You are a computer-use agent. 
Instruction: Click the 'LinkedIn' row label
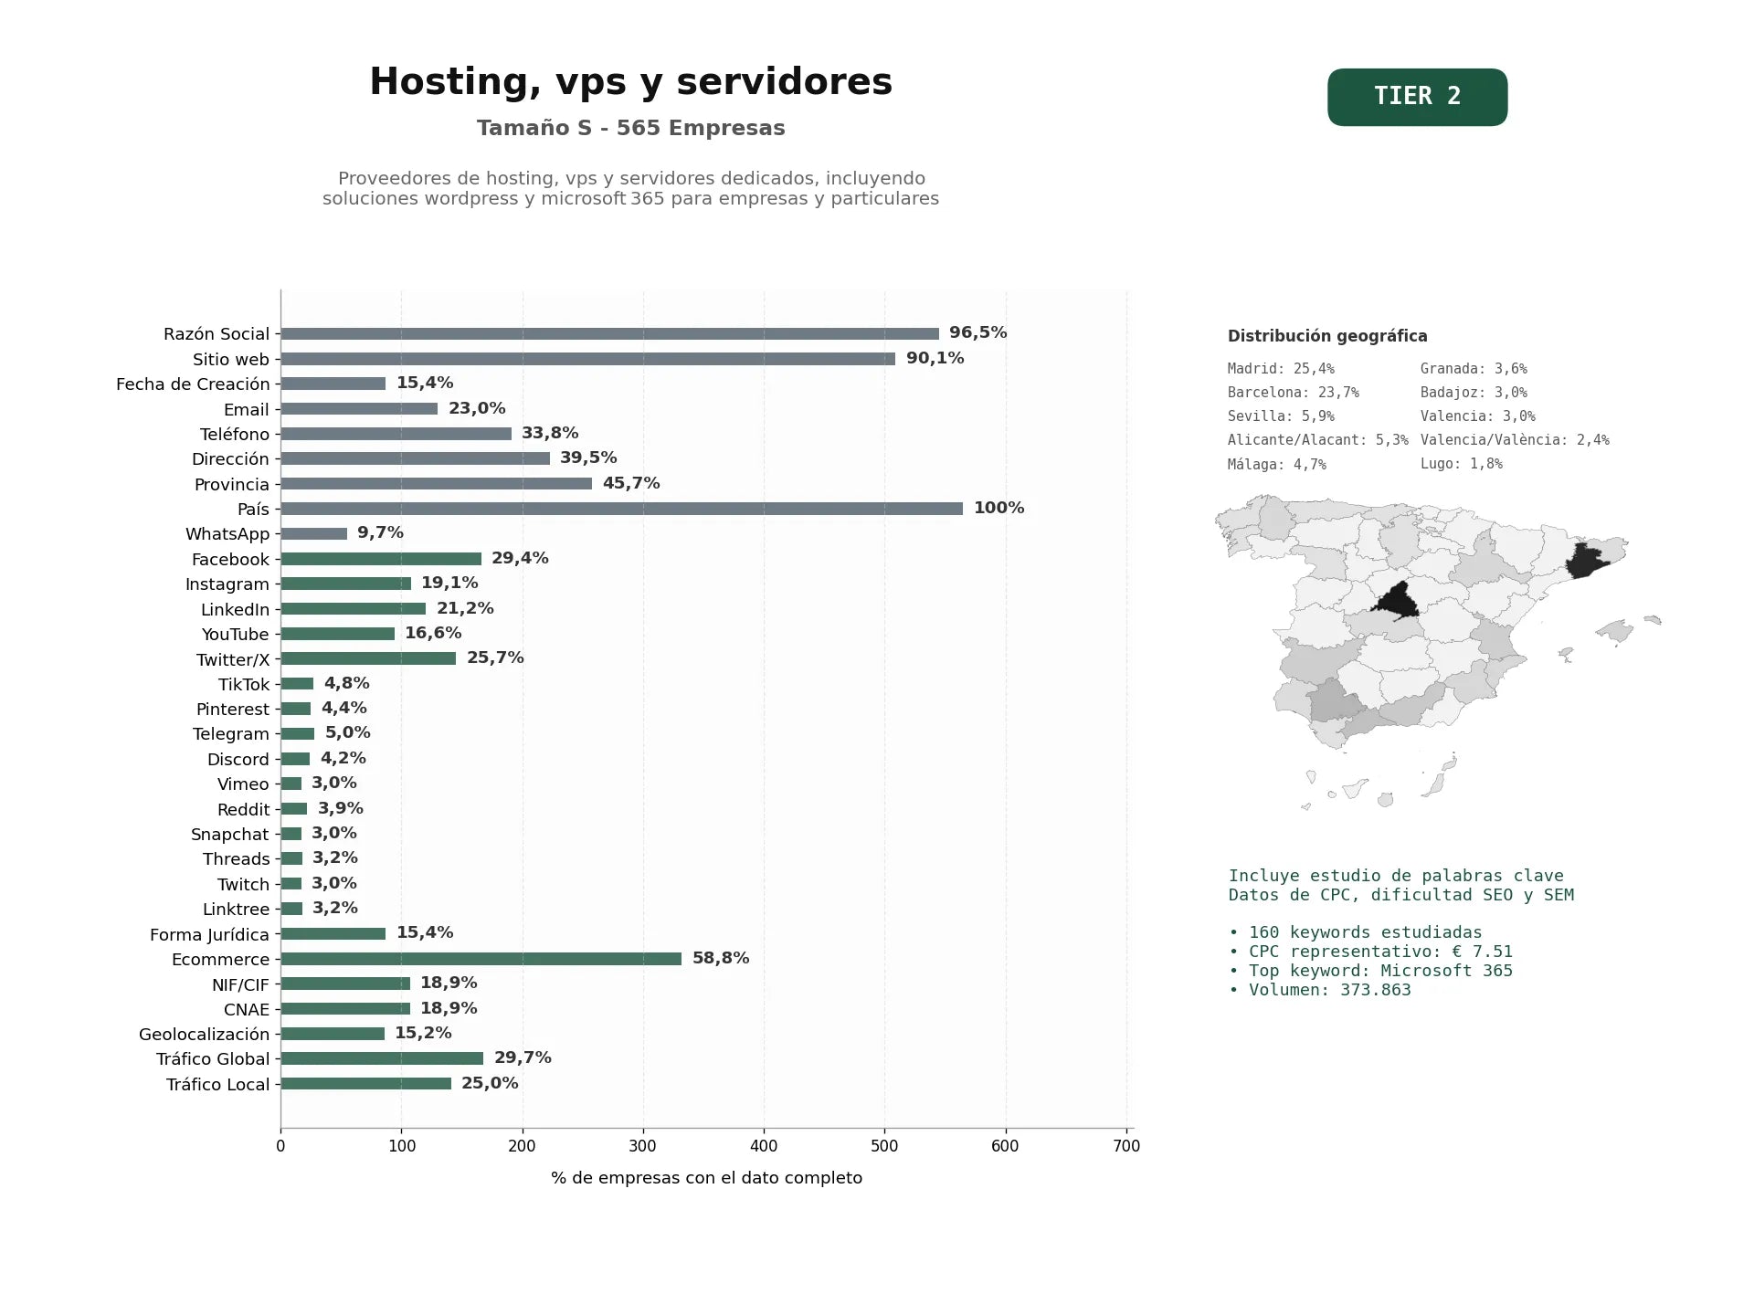click(236, 609)
